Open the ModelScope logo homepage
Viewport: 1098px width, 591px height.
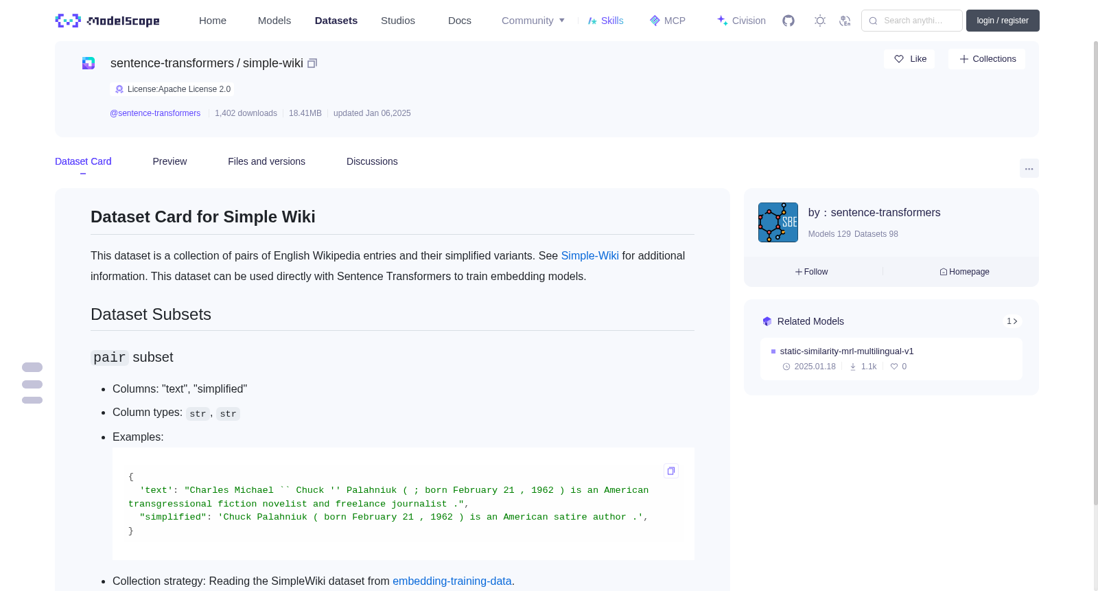tap(108, 21)
